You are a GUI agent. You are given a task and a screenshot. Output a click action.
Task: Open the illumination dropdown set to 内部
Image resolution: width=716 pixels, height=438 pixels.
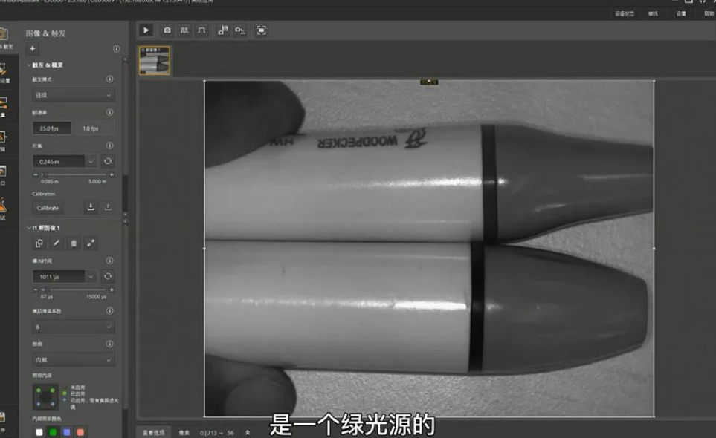tap(73, 359)
